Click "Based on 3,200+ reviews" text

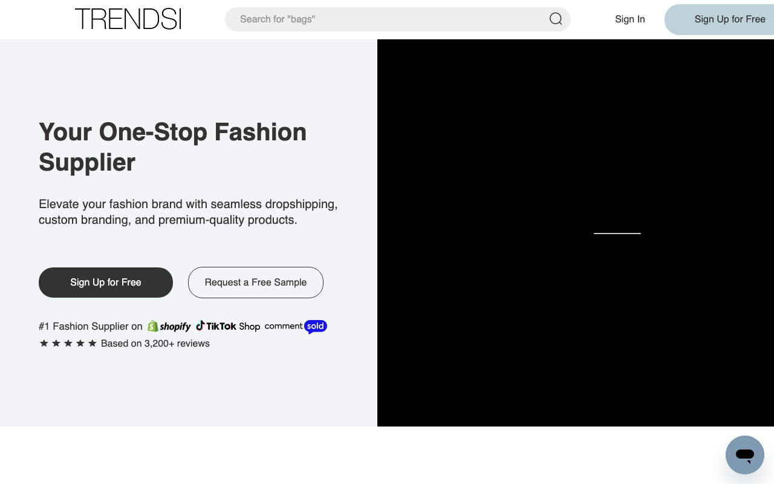click(155, 343)
